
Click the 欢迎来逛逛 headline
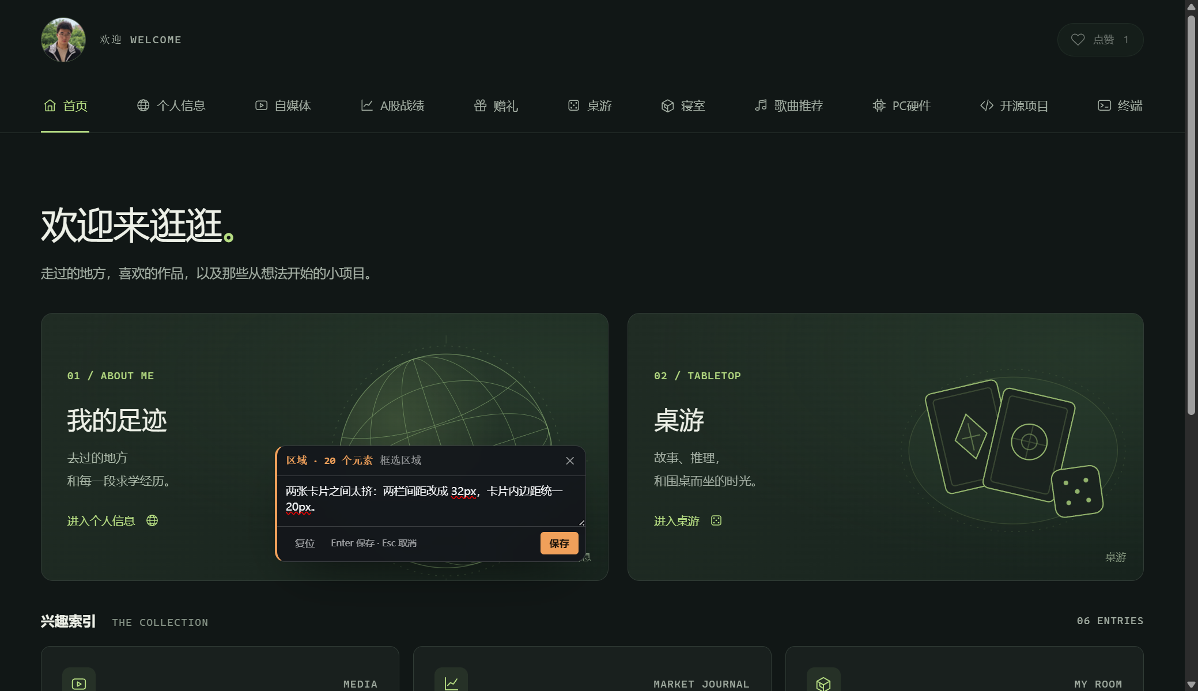tap(137, 225)
